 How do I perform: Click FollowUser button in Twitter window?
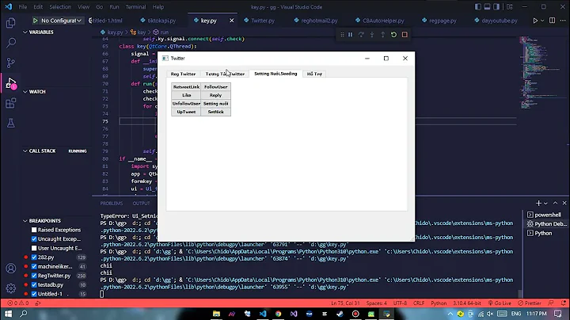[215, 87]
